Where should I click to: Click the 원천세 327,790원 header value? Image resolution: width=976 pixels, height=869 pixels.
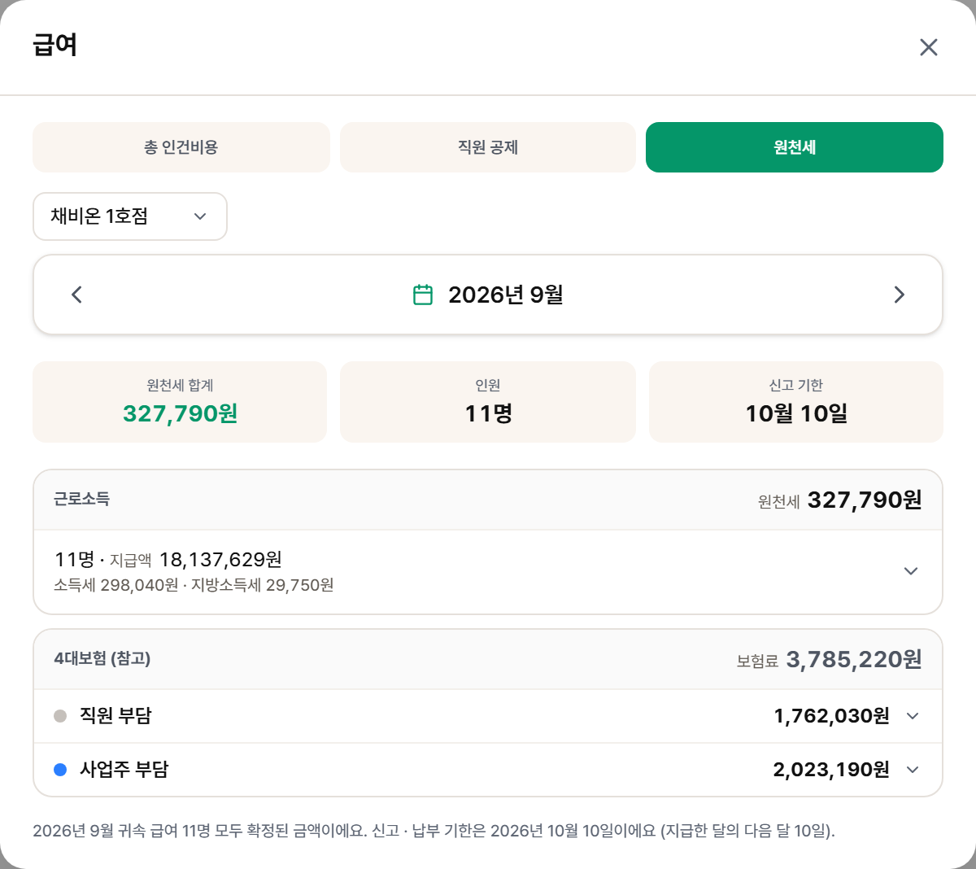(x=840, y=500)
